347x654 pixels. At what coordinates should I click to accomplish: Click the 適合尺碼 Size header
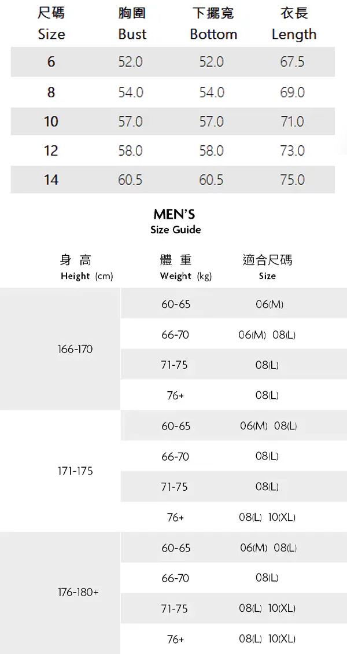pyautogui.click(x=267, y=267)
